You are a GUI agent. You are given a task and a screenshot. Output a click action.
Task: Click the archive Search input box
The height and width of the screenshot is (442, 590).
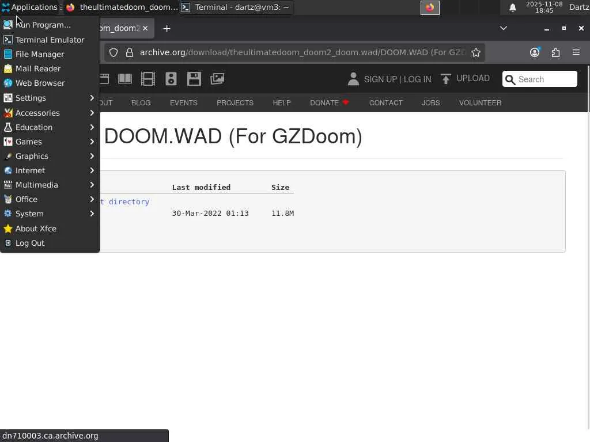click(539, 79)
